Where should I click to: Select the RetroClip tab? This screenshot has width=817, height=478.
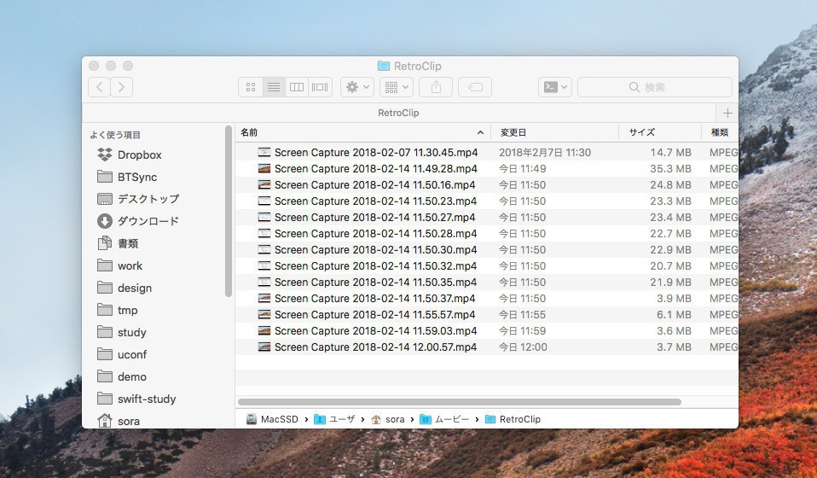[398, 113]
